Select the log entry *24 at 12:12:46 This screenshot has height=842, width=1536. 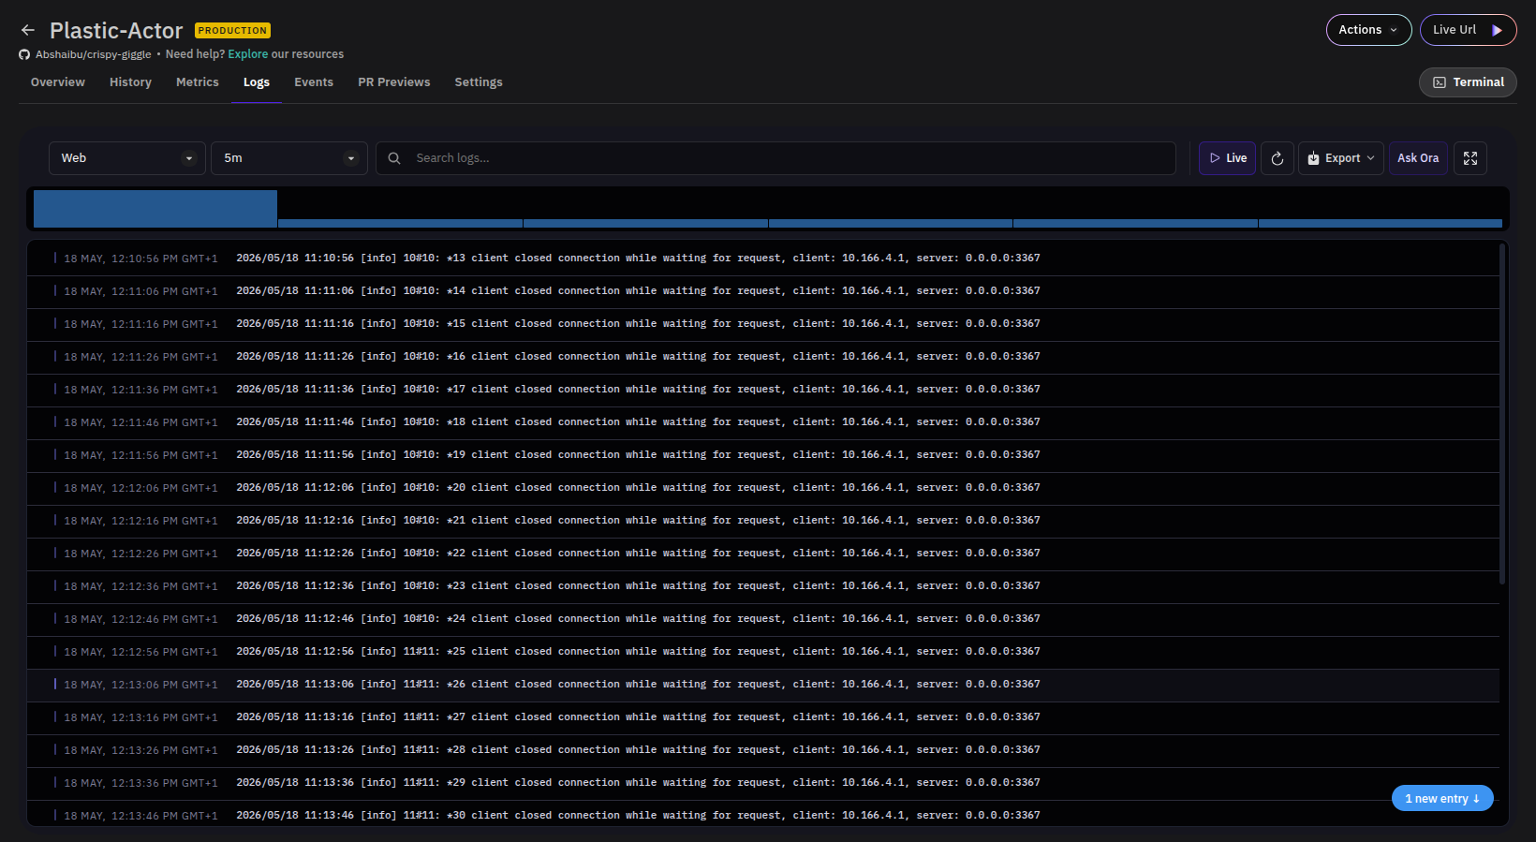(763, 619)
